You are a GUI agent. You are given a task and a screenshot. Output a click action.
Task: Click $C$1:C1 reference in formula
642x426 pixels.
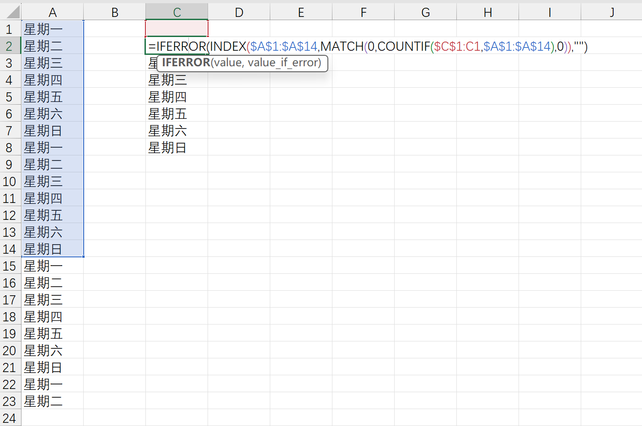457,46
